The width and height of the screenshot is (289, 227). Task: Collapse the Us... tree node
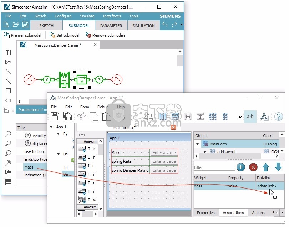[x=58, y=154]
